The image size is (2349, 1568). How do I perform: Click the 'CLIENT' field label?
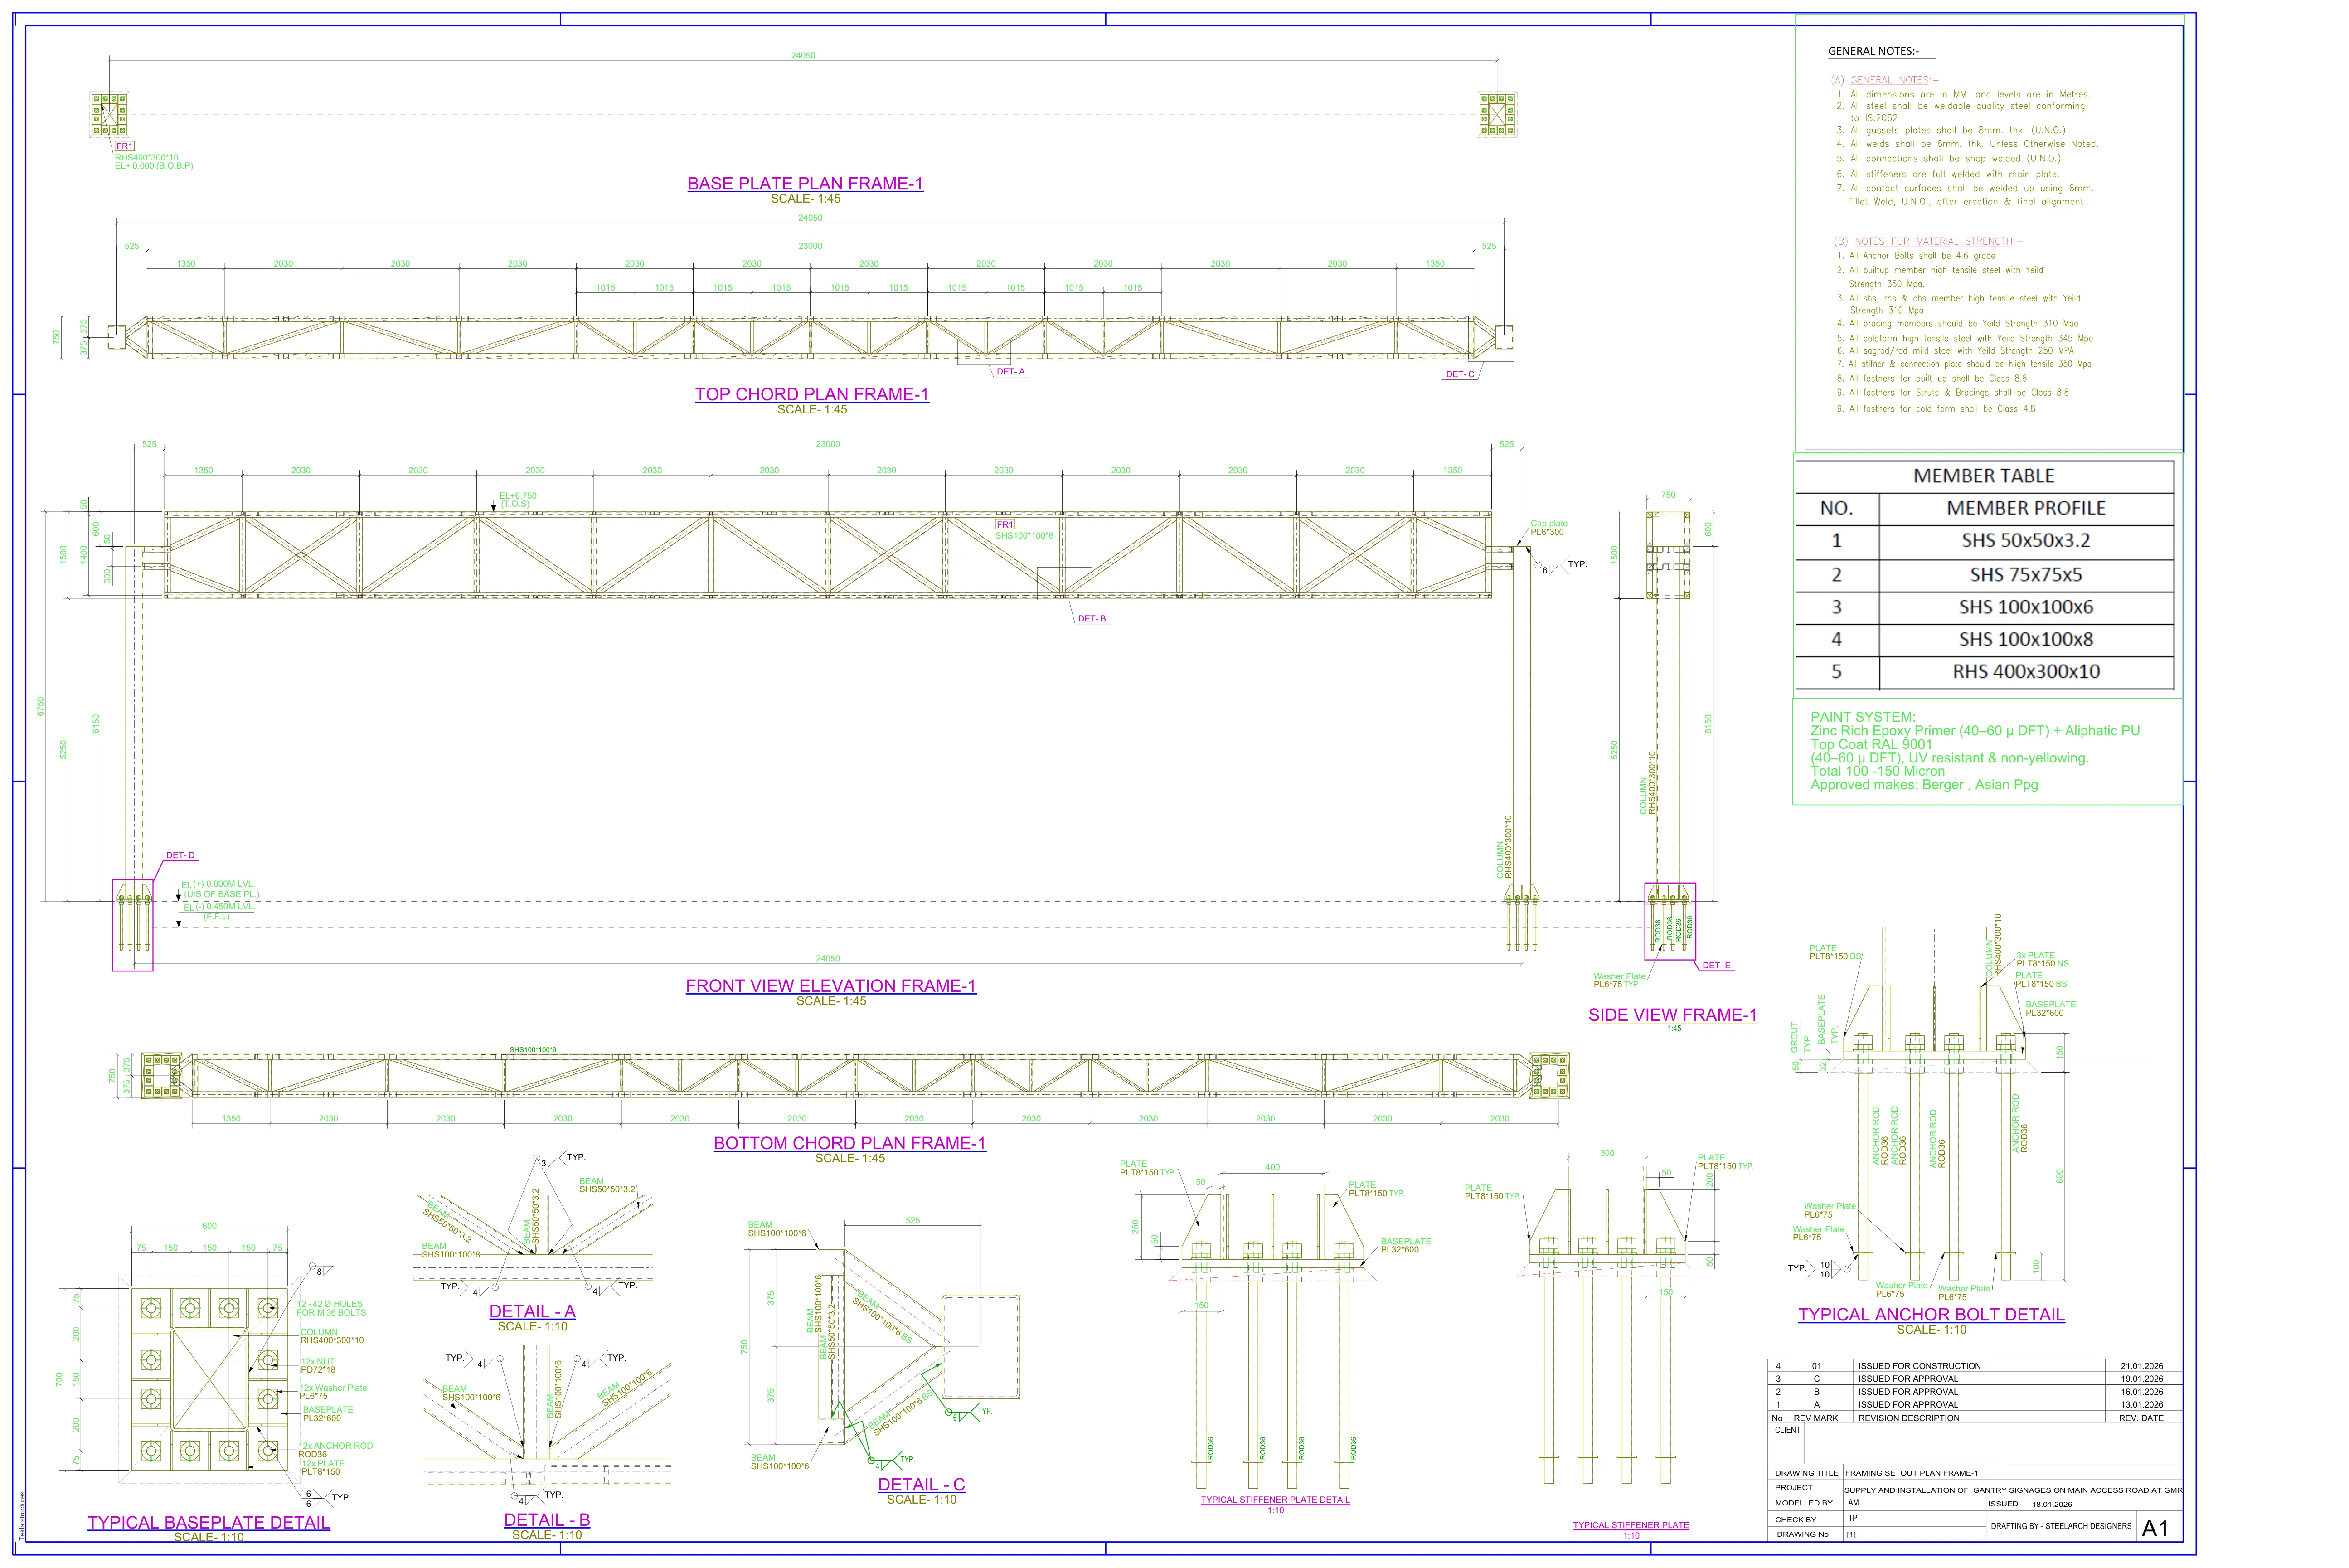[x=1787, y=1430]
